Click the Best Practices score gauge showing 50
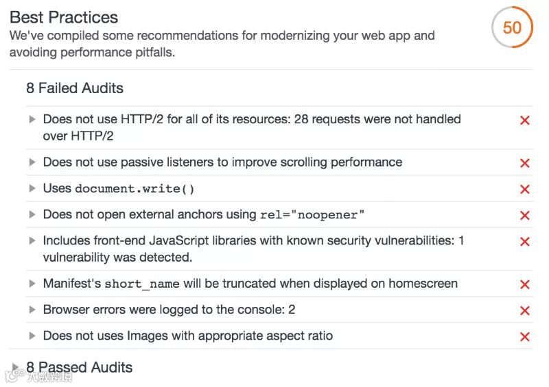Viewport: 549px width, 387px height. coord(512,27)
